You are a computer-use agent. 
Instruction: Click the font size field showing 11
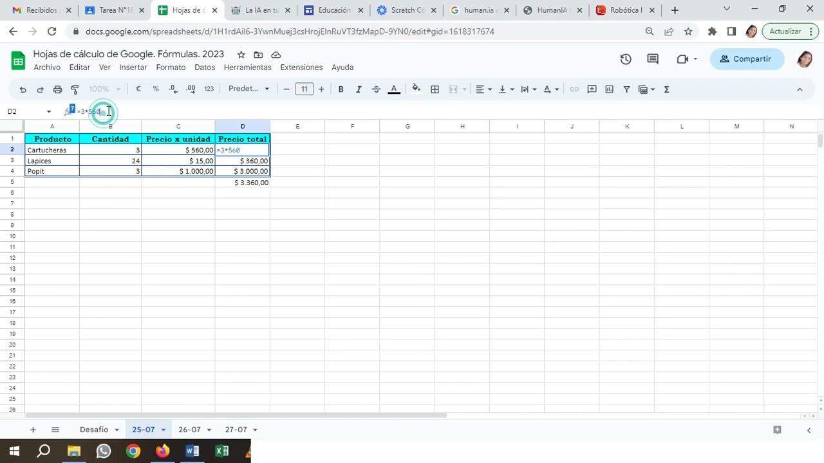pos(304,89)
